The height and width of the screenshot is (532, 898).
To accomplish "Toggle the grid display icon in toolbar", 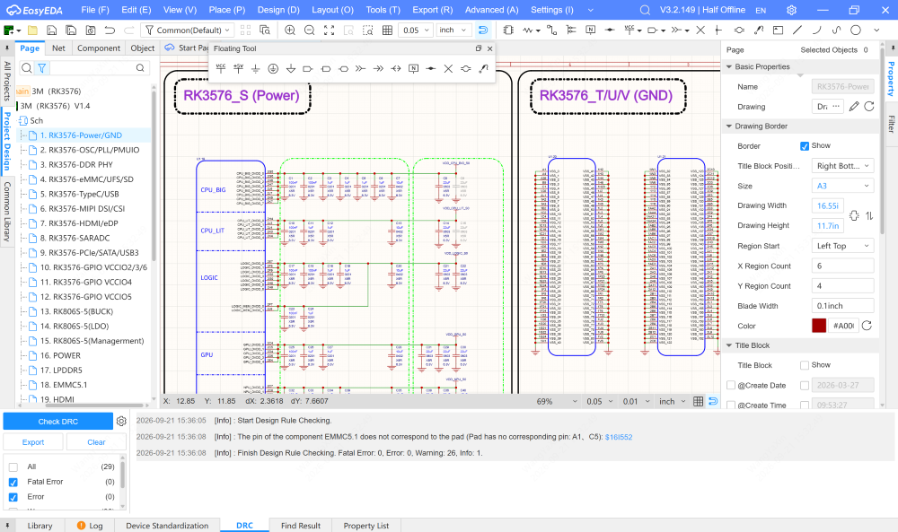I will (387, 31).
